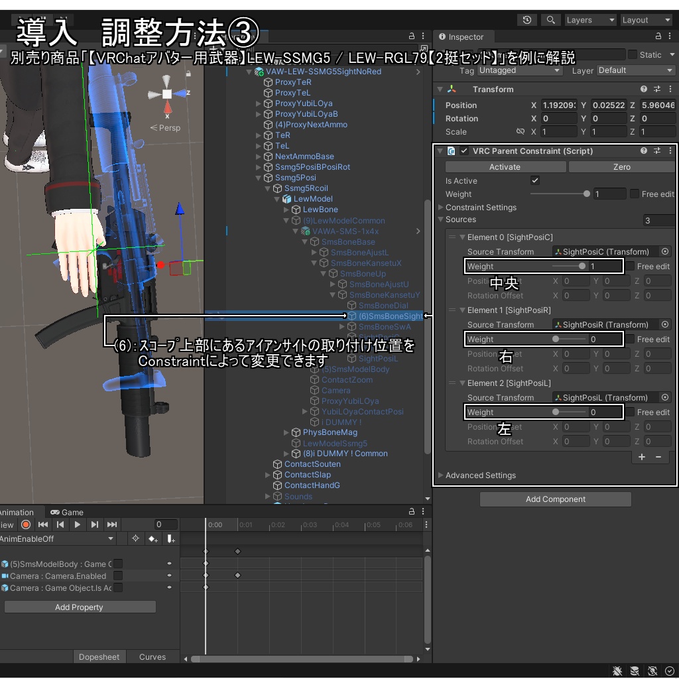Image resolution: width=679 pixels, height=679 pixels.
Task: Open the AnimEnableOff clip dropdown
Action: click(x=57, y=538)
